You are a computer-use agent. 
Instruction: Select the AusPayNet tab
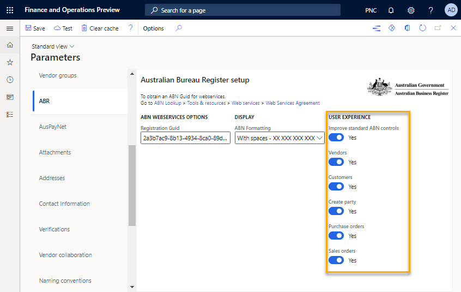pyautogui.click(x=79, y=127)
